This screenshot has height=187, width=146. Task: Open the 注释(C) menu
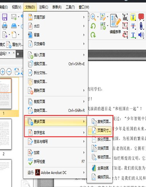(43, 7)
